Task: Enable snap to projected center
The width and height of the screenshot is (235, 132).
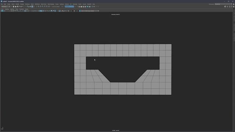Action: click(45, 7)
